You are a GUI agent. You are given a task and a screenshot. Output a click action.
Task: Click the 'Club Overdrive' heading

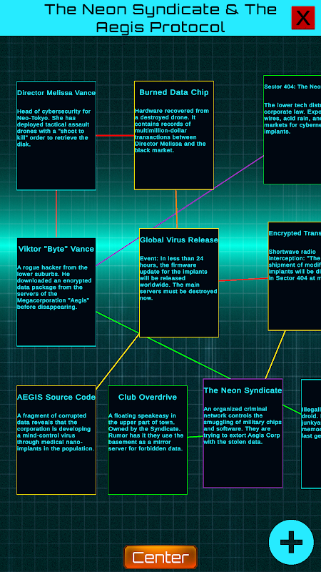[148, 398]
